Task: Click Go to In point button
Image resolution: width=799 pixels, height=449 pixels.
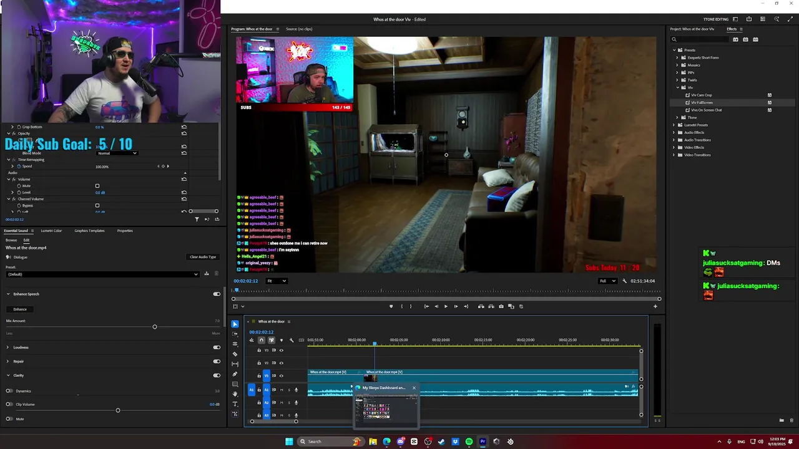Action: pos(426,306)
